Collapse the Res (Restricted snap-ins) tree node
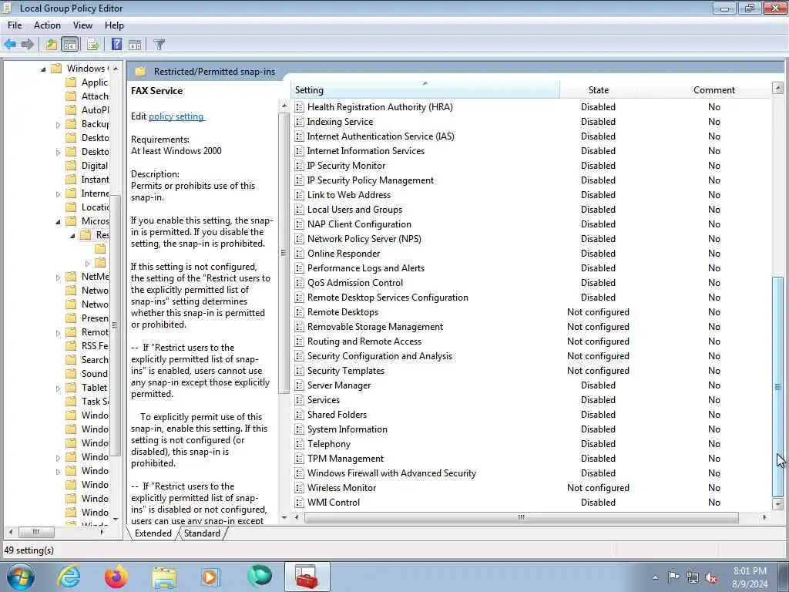The height and width of the screenshot is (592, 789). pos(72,236)
